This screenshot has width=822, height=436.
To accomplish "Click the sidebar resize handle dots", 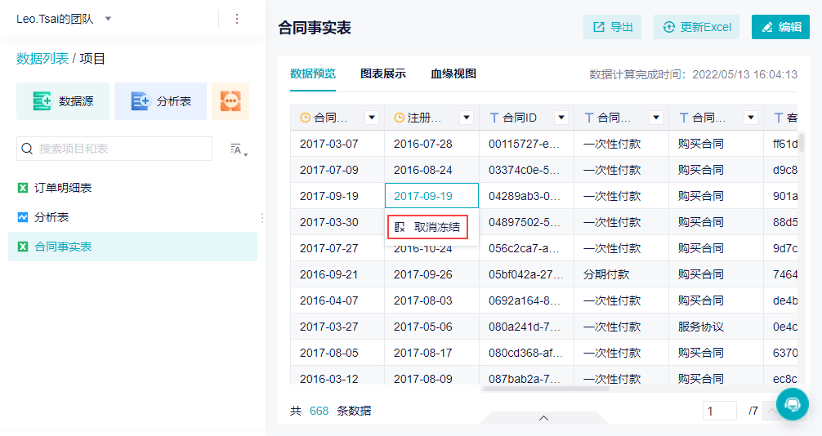I will pos(262,218).
